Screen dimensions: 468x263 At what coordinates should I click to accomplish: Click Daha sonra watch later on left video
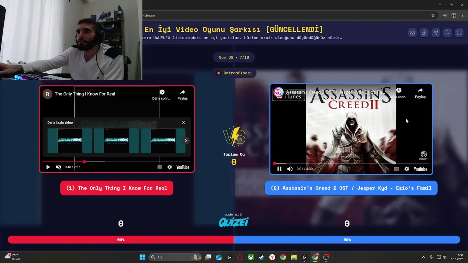point(162,95)
